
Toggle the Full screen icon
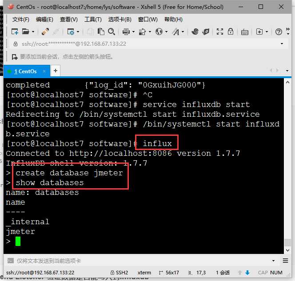point(220,32)
